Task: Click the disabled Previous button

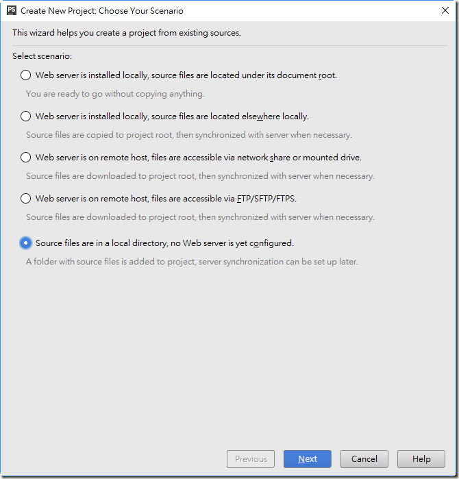Action: pos(251,459)
